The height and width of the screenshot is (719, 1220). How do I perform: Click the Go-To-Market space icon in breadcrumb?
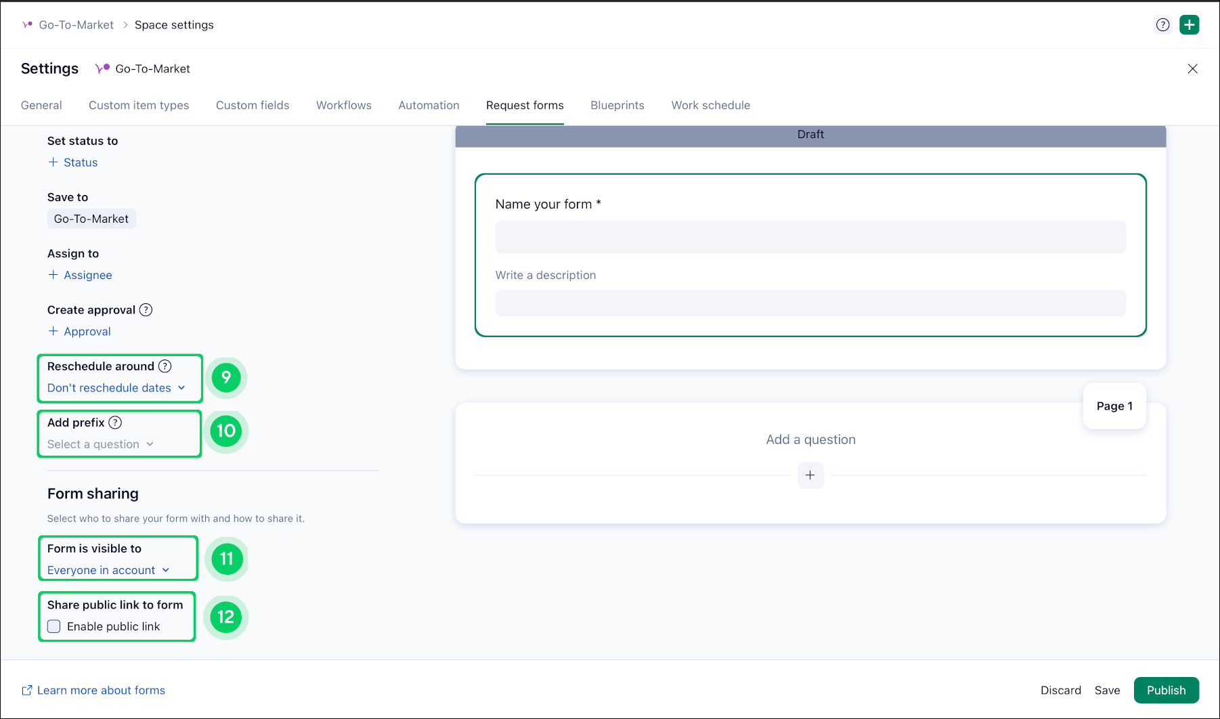point(27,25)
